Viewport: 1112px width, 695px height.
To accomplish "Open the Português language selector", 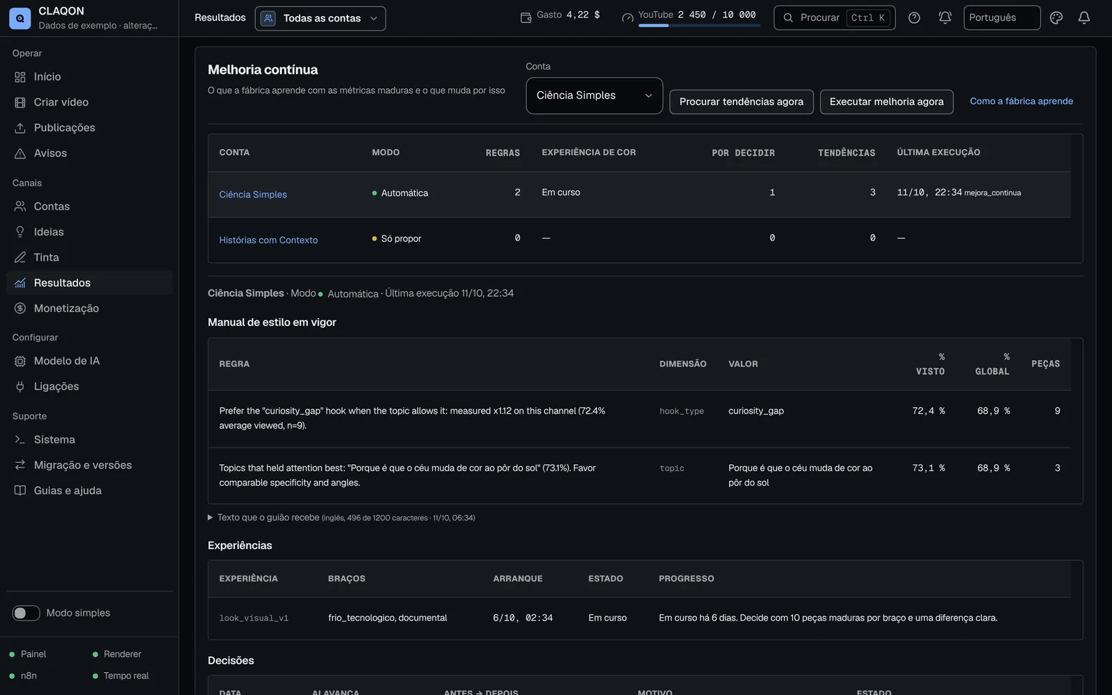I will [x=1001, y=18].
